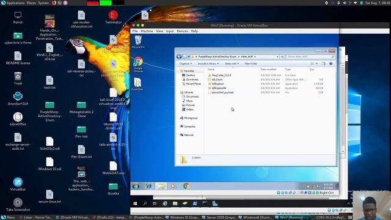Open the System menu in top panel

43,3
